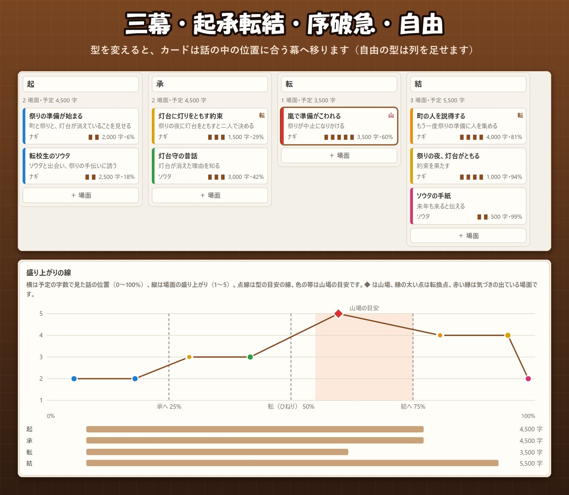Click the yellow point at level 4
Image resolution: width=569 pixels, height=495 pixels.
point(508,335)
